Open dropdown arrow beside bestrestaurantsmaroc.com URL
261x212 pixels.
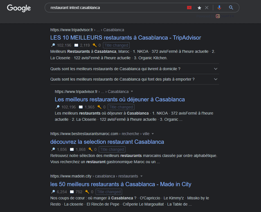tap(153, 134)
